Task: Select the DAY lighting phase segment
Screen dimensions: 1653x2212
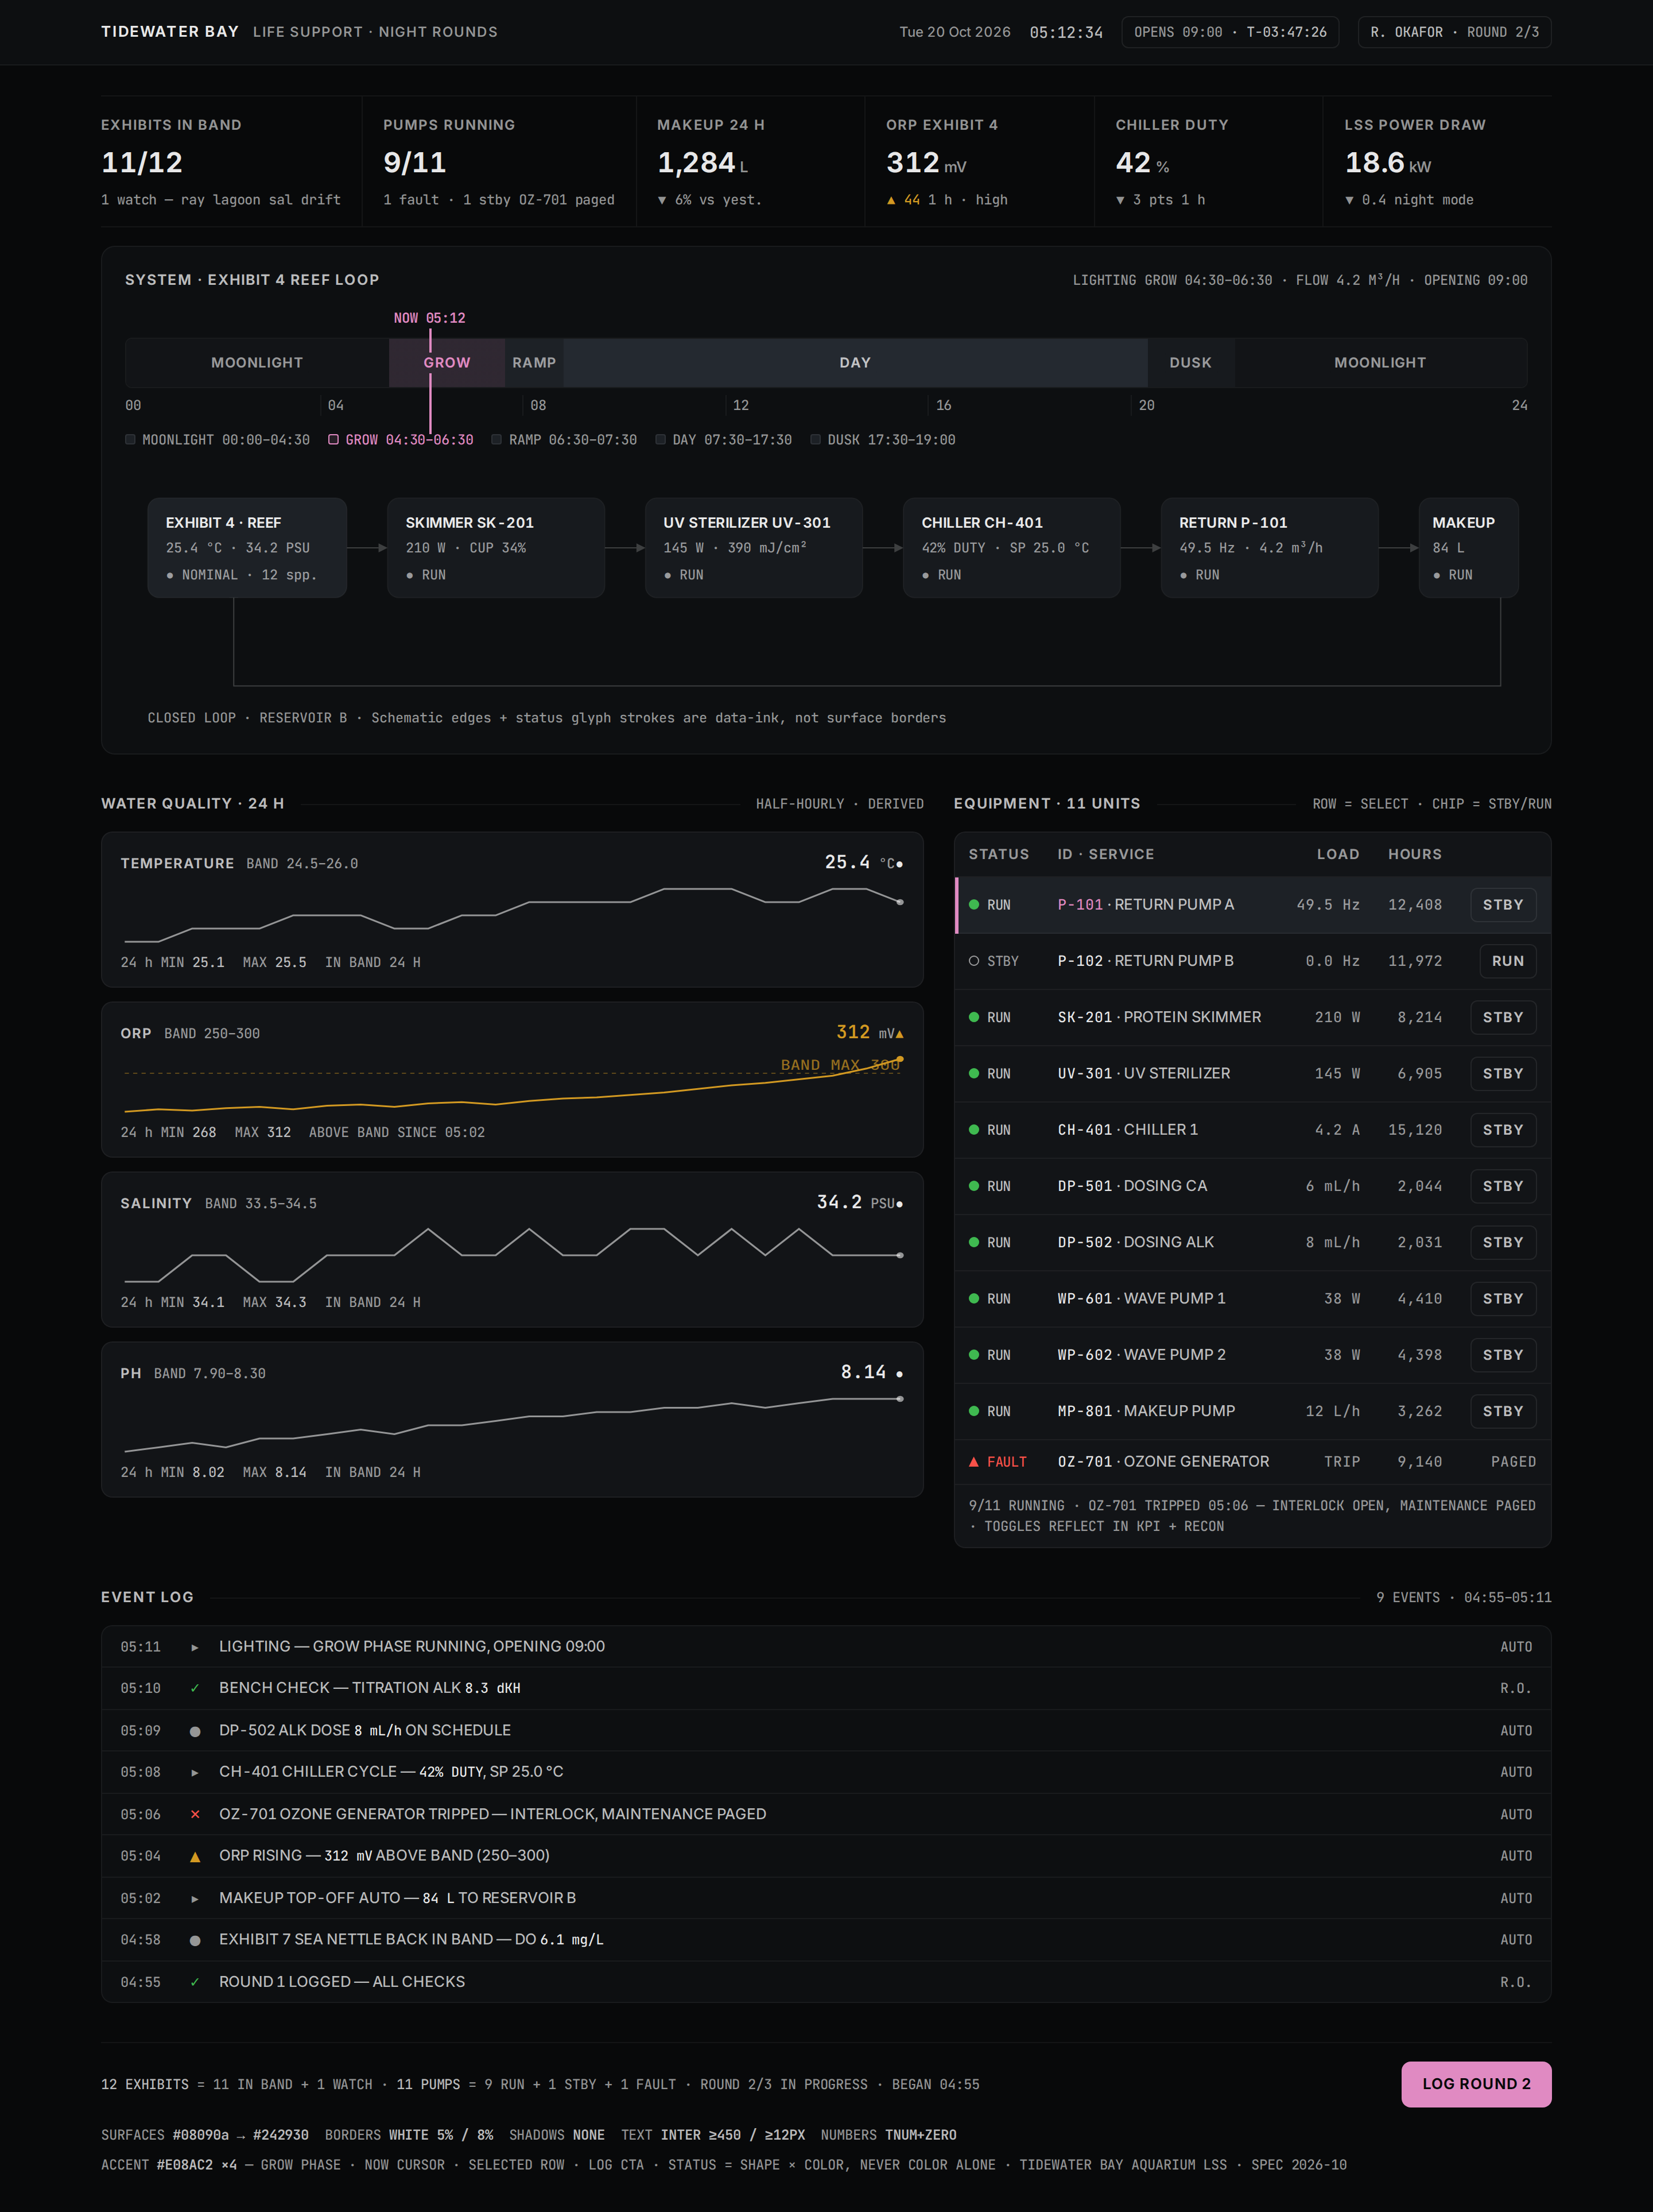Action: (855, 363)
